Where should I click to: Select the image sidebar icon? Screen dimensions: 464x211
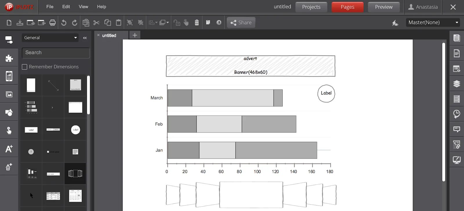pyautogui.click(x=9, y=94)
